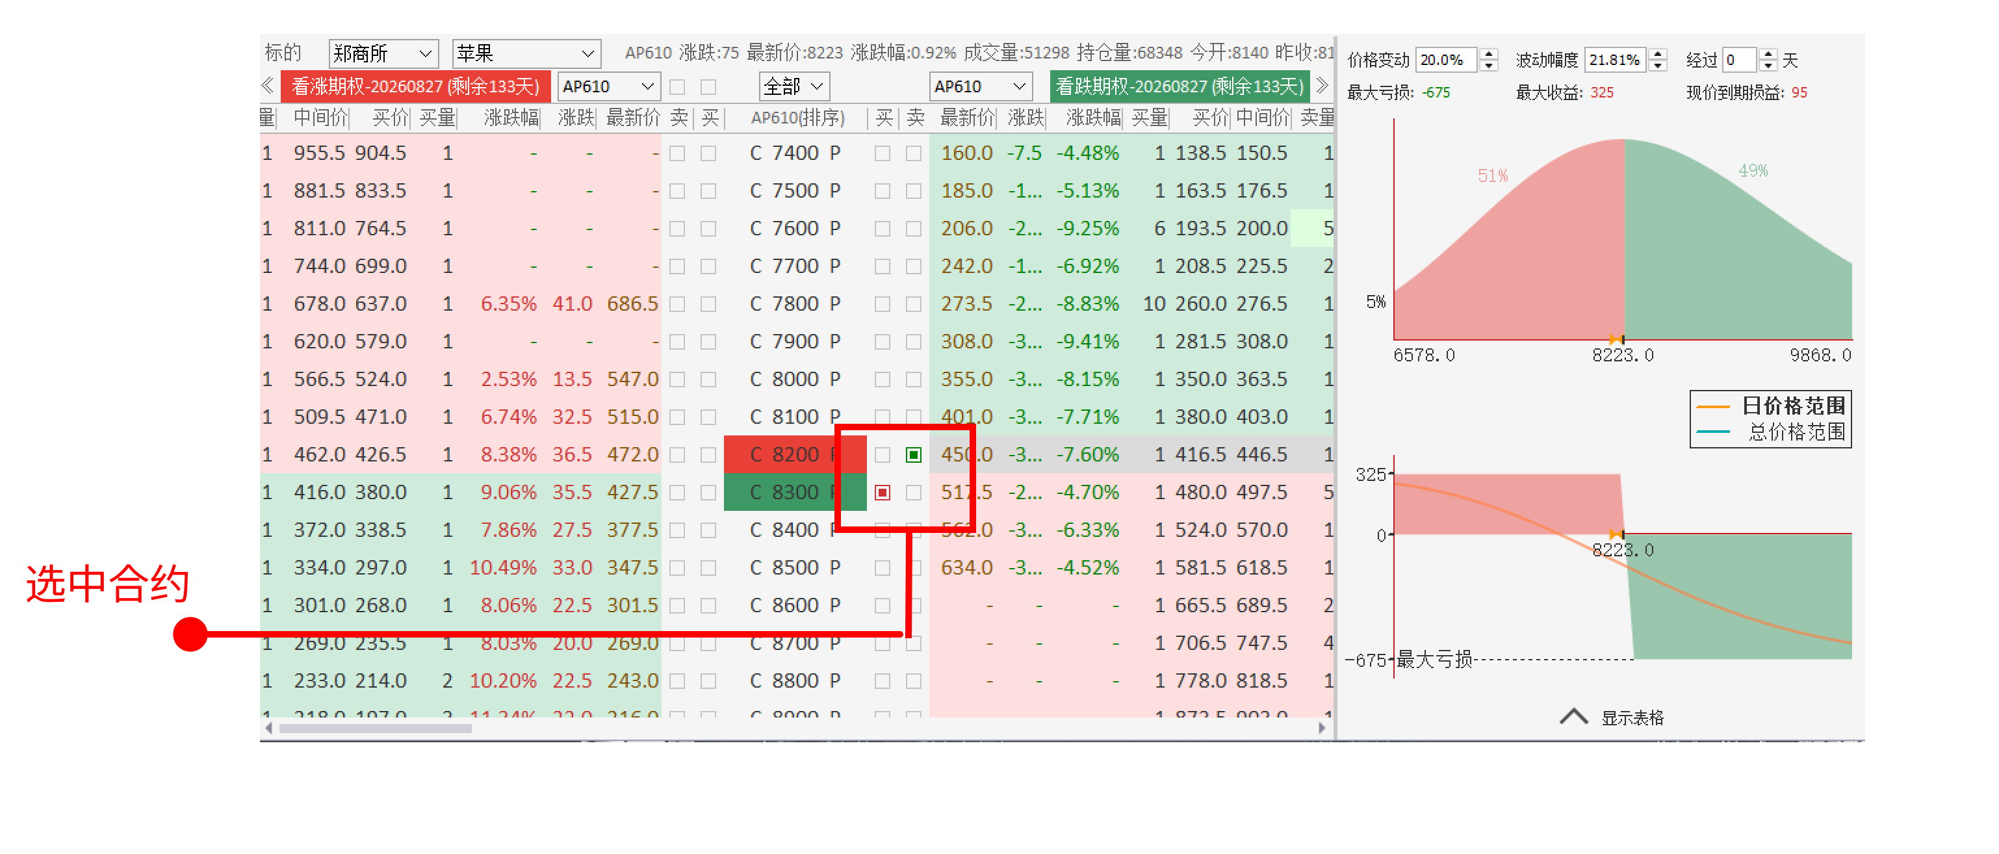Check the put buy box in the 7400 strike row
Image resolution: width=1999 pixels, height=854 pixels.
coord(883,154)
